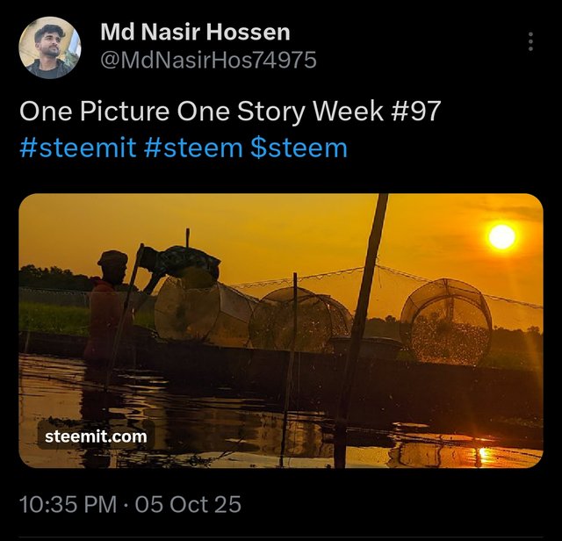Open the 10:35 PM post timestamp
The image size is (562, 541).
68,504
